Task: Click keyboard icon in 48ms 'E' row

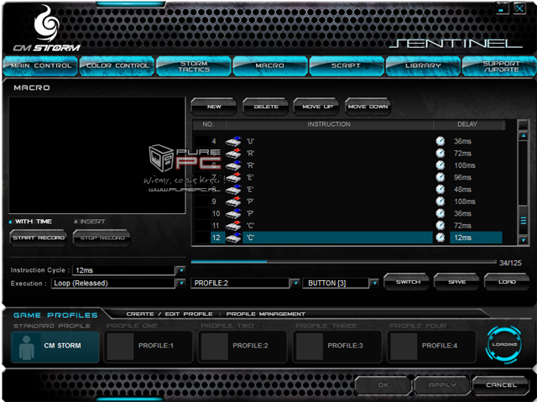Action: tap(233, 190)
